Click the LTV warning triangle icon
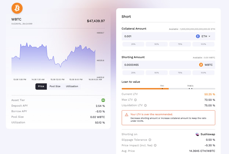This screenshot has height=154, width=229. click(x=127, y=114)
